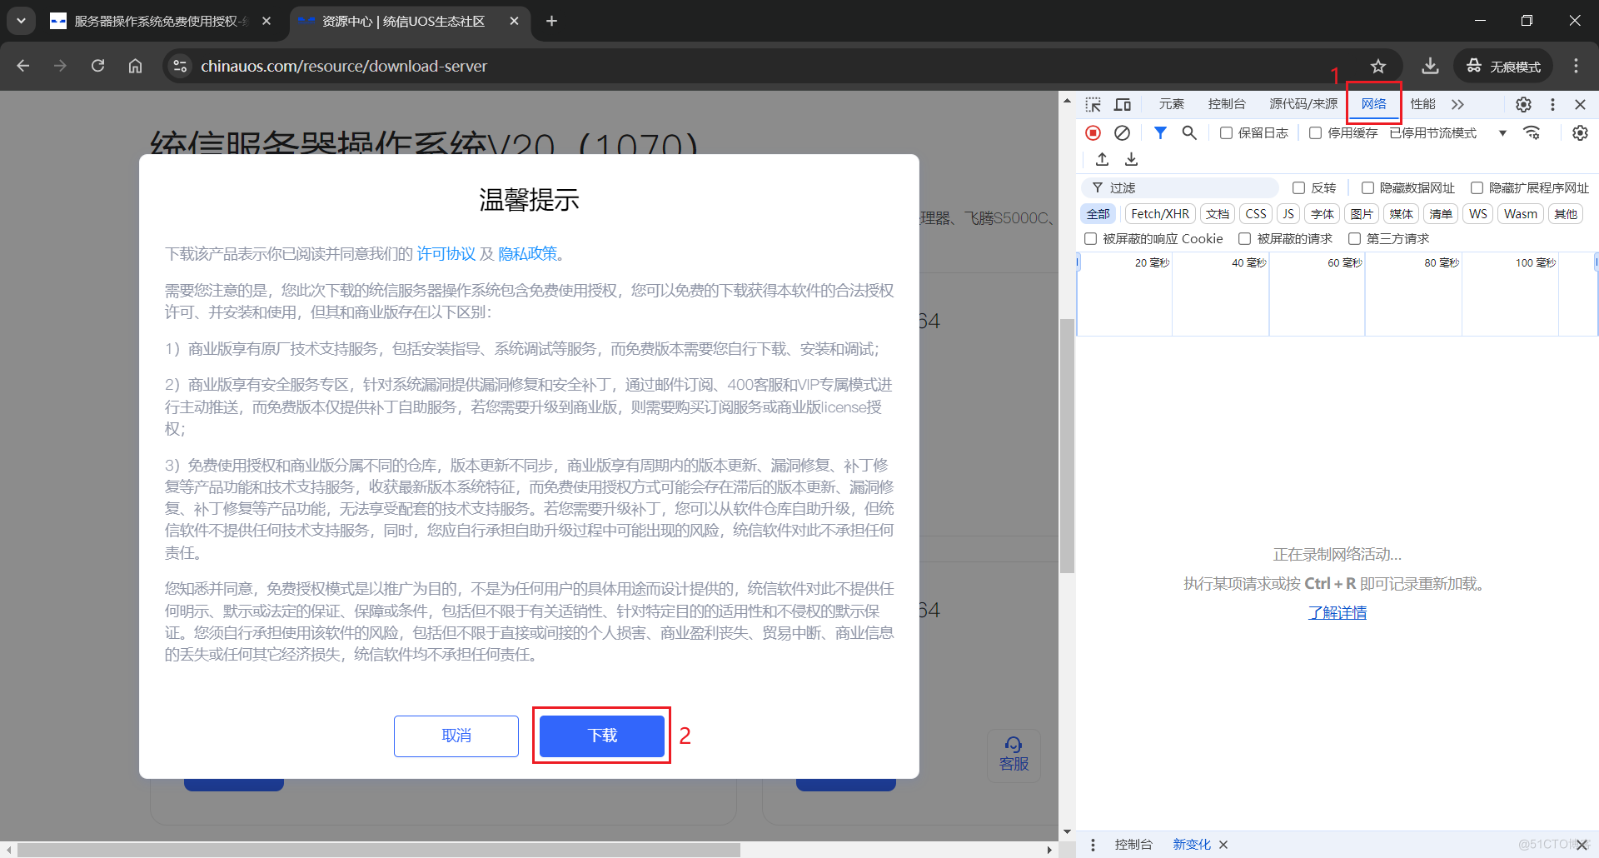Screen dimensions: 1599x858
Task: Bookmark this page star icon
Action: 1378,66
